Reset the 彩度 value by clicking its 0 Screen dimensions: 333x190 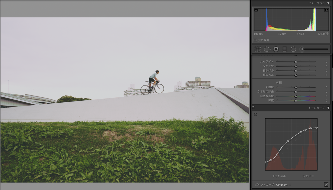click(326, 100)
